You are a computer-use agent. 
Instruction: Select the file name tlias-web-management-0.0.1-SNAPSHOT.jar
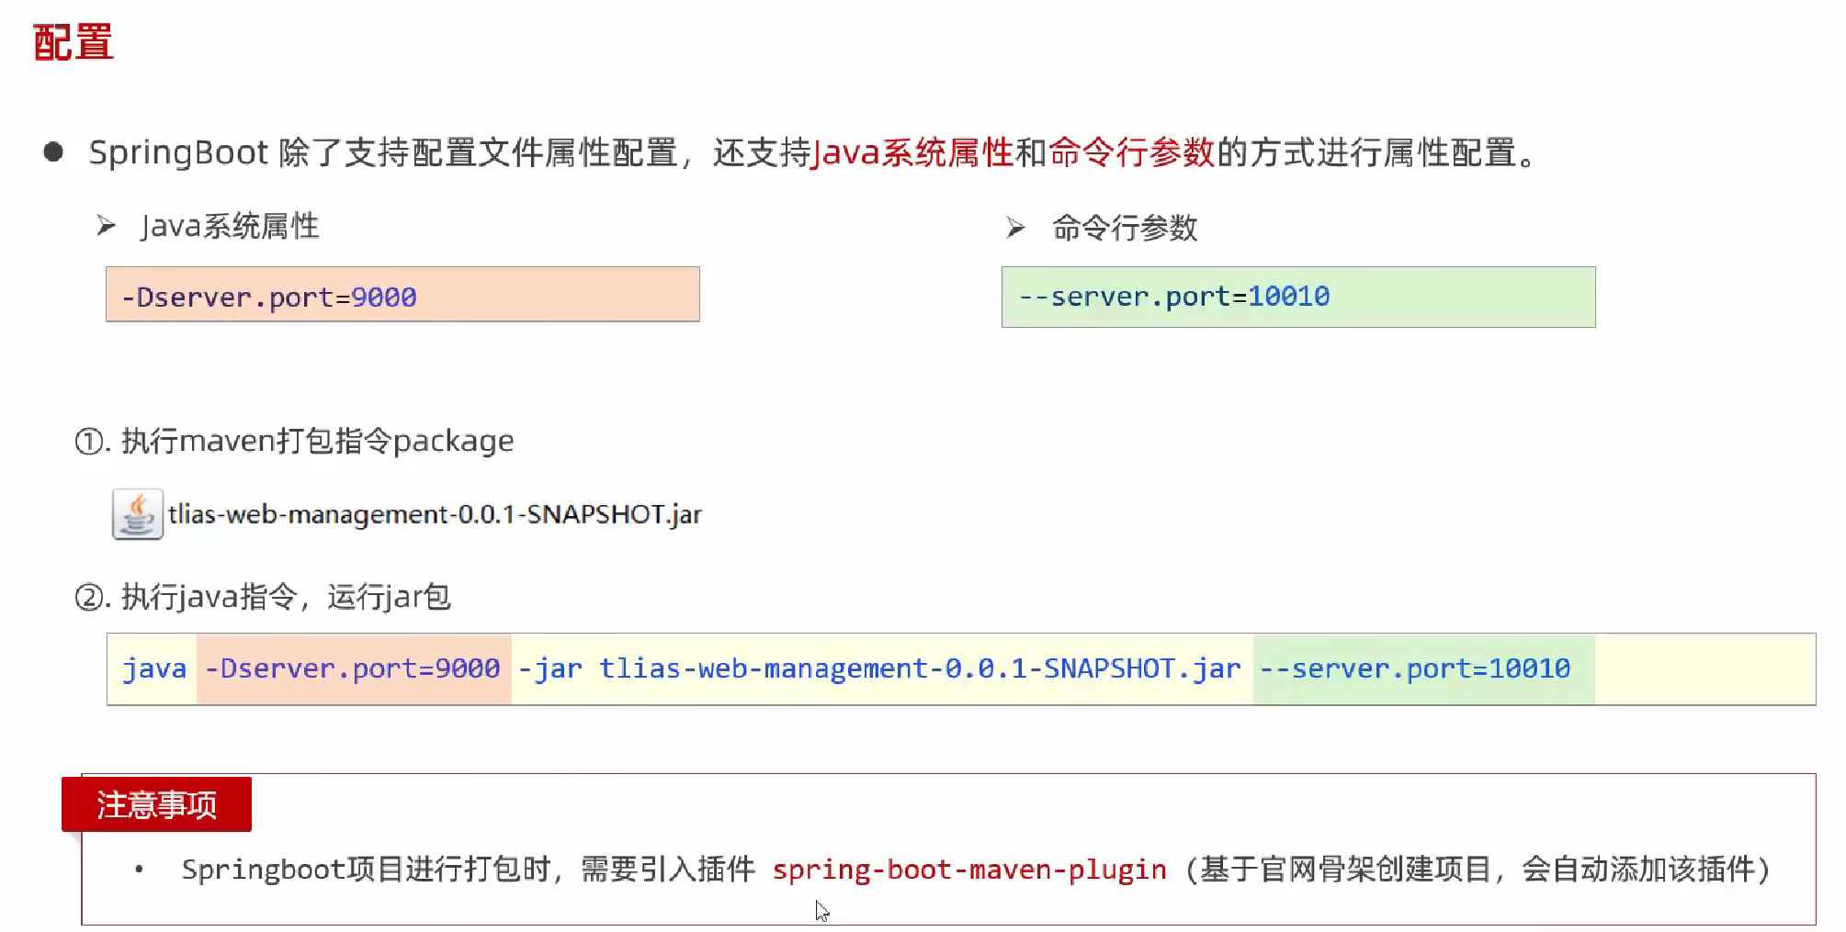(x=435, y=514)
